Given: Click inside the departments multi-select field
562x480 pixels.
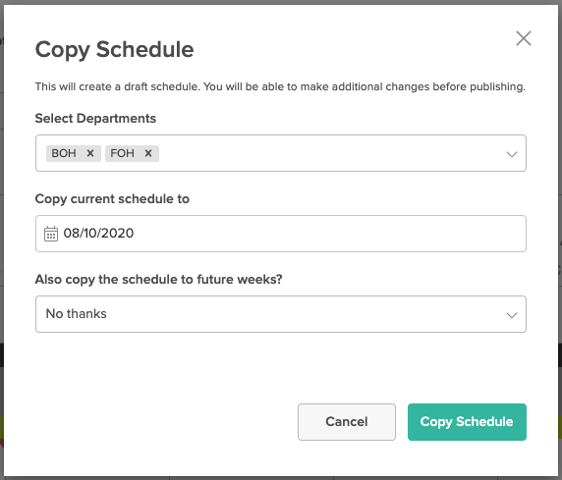Looking at the screenshot, I should (281, 153).
